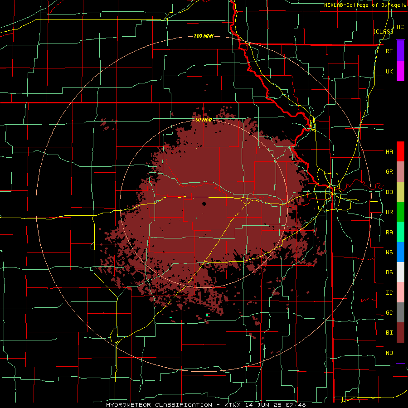Select the yellow BD legend swatch
Screen dimensions: 408x408
[x=400, y=192]
